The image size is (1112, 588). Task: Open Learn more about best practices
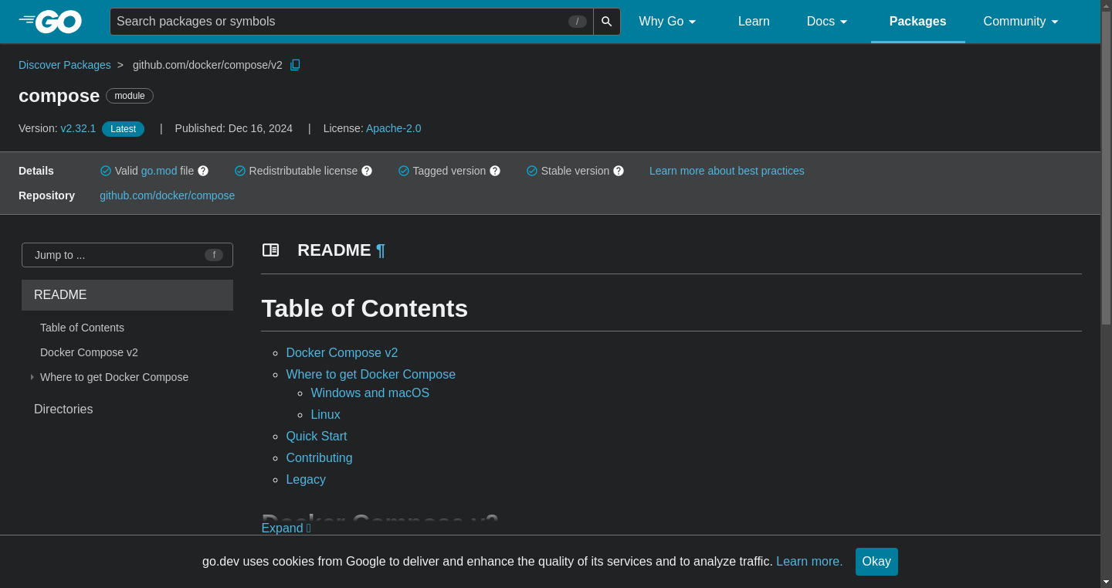(727, 171)
